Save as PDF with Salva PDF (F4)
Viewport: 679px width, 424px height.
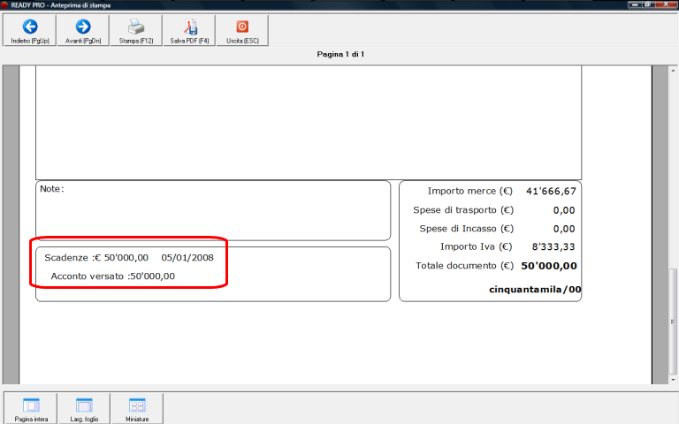[x=189, y=30]
